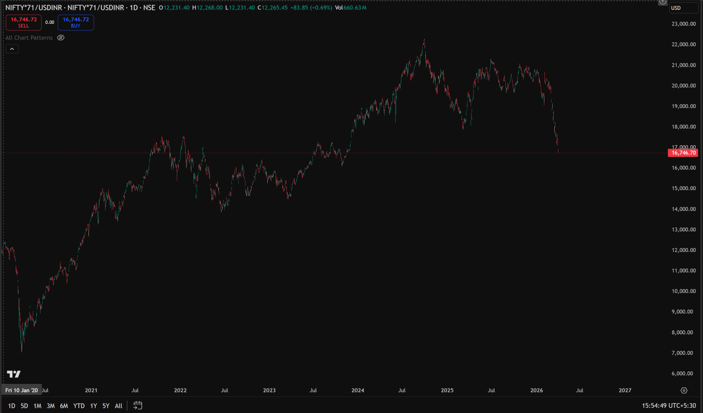This screenshot has width=703, height=413.
Task: Select the 1Y time range
Action: click(x=94, y=405)
